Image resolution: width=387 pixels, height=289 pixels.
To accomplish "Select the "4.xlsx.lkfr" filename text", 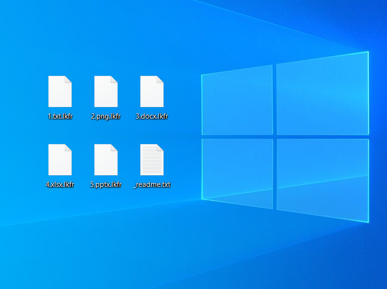I will pyautogui.click(x=60, y=184).
